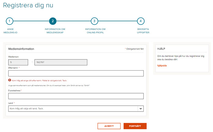Click help text 'Om du behöver tips'
Screen dimensions: 213x132
click(181, 58)
